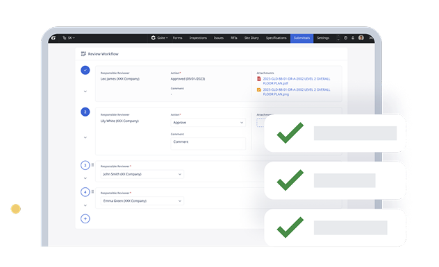This screenshot has height=267, width=439.
Task: Grab the step 4 drag handle
Action: coord(92,191)
